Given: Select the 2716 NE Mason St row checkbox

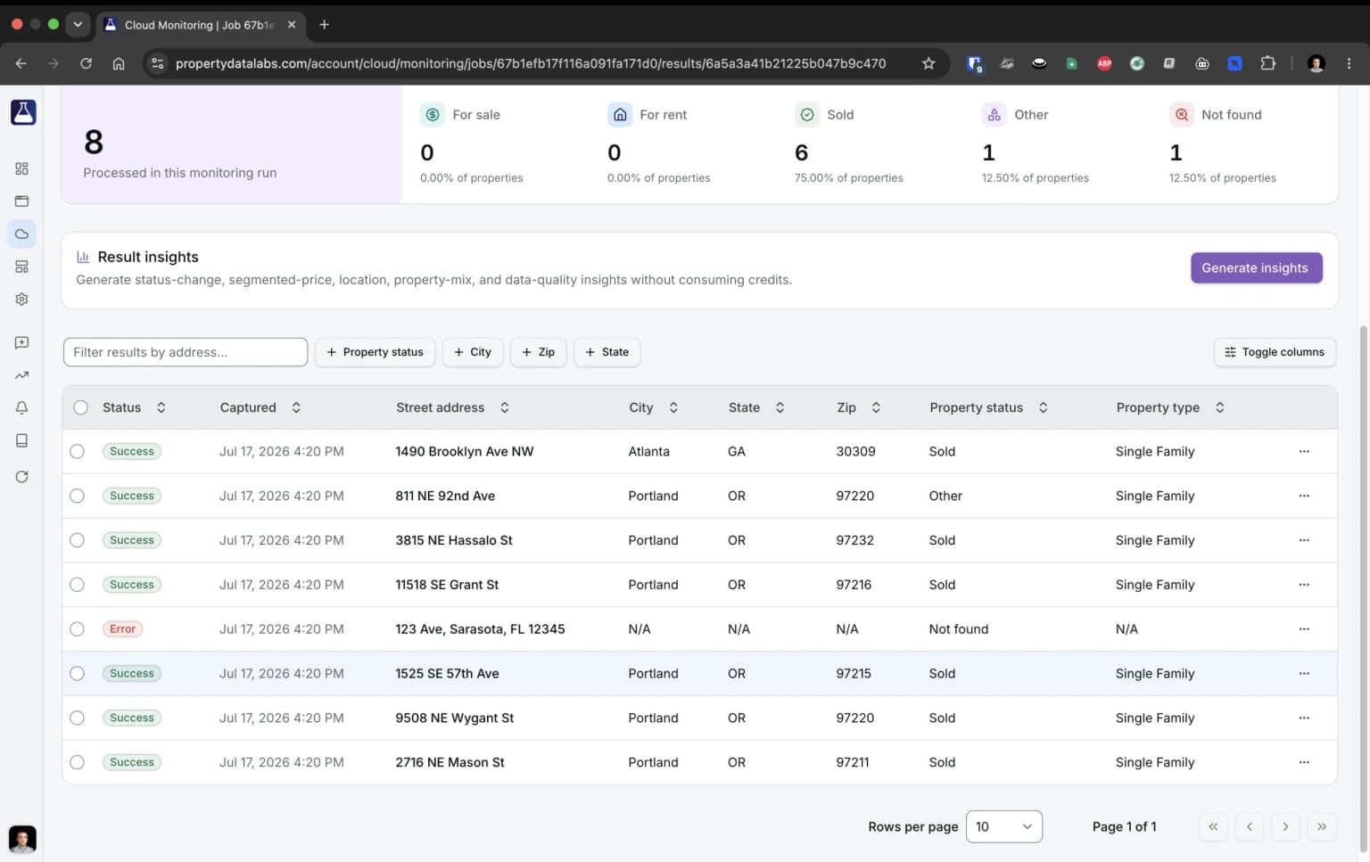Looking at the screenshot, I should pos(78,762).
